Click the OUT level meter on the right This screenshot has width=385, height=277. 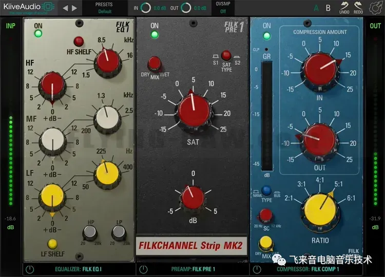375,122
